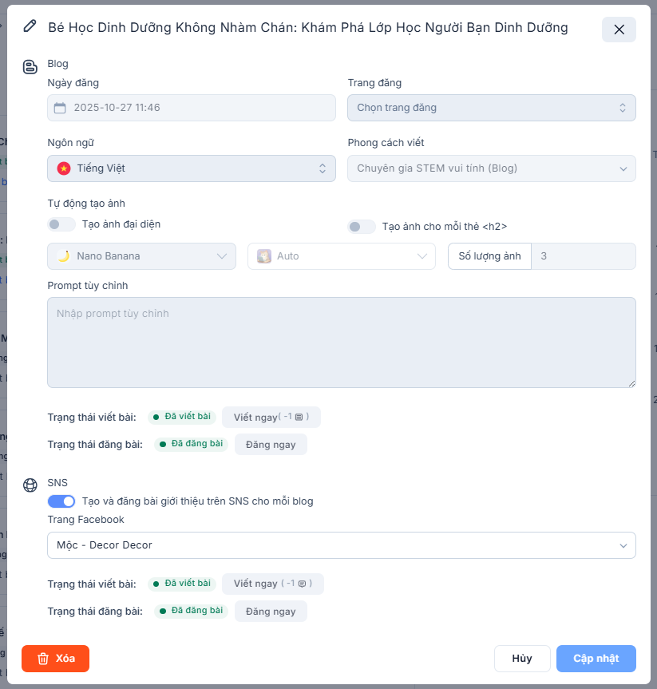This screenshot has width=657, height=689.
Task: Open the Ngôn ngữ Tiếng Việt selector
Action: click(x=191, y=168)
